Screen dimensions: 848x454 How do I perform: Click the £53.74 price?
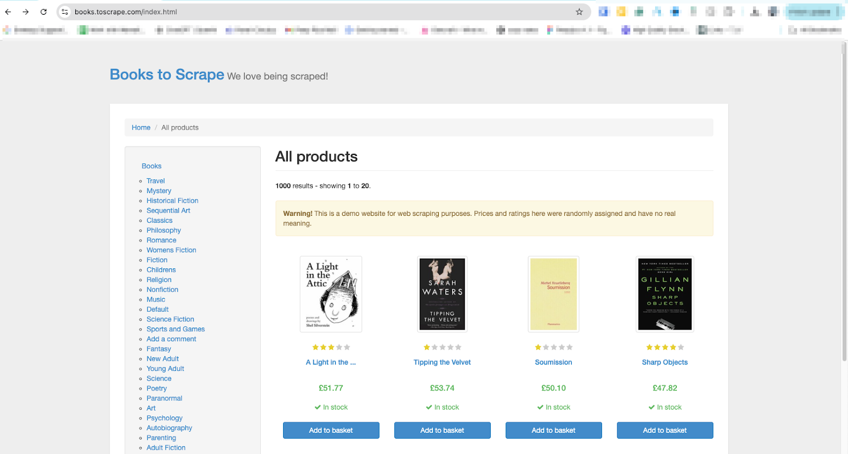click(x=442, y=388)
